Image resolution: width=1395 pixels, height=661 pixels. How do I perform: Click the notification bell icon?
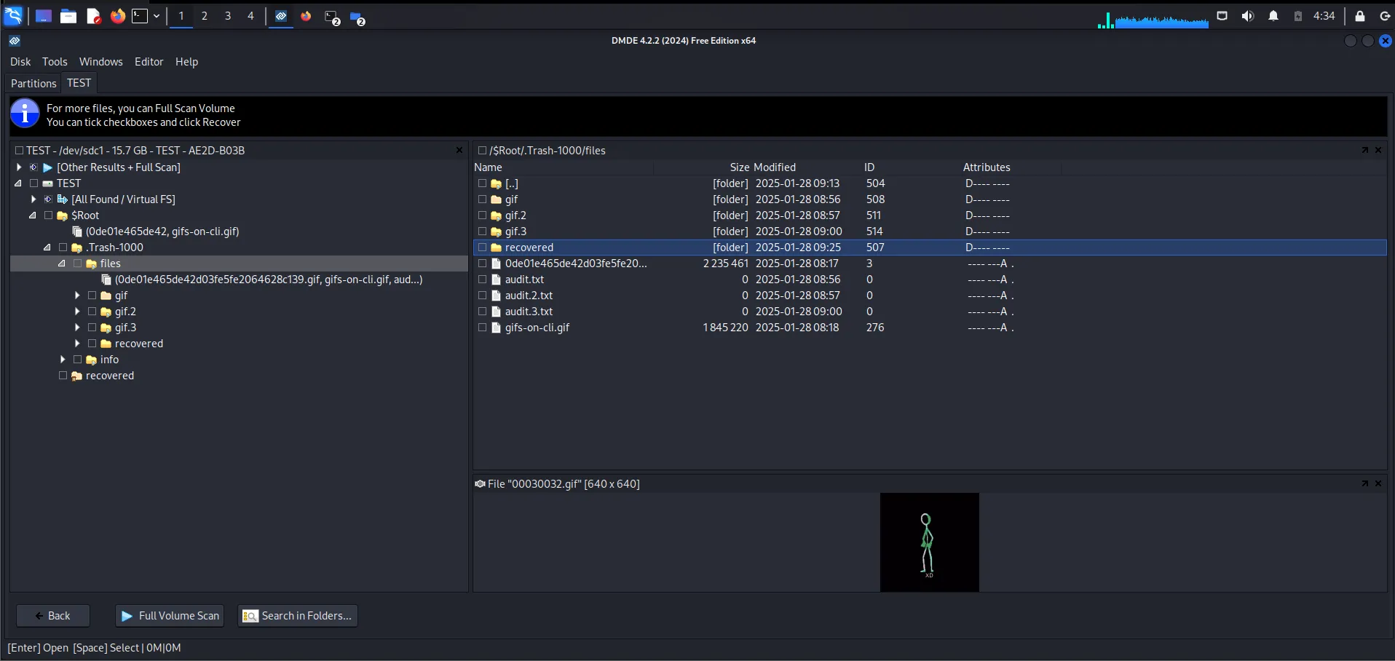tap(1273, 16)
